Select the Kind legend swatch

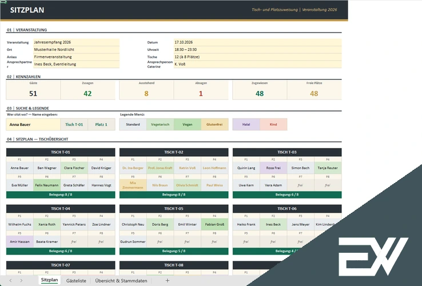[x=273, y=125]
